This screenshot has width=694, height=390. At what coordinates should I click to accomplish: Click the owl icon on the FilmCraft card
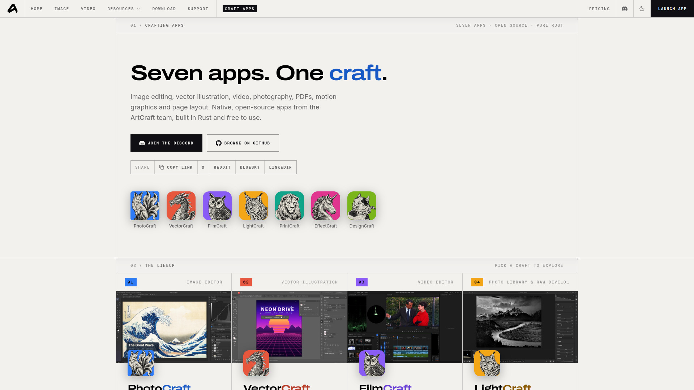point(372,363)
